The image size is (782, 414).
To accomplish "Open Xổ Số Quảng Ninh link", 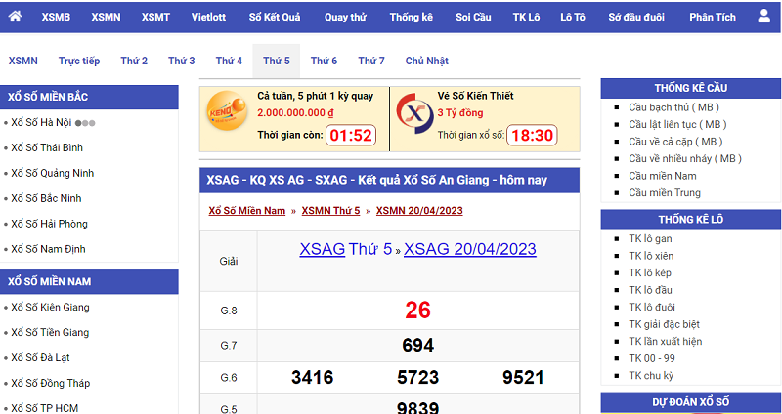I will (53, 173).
